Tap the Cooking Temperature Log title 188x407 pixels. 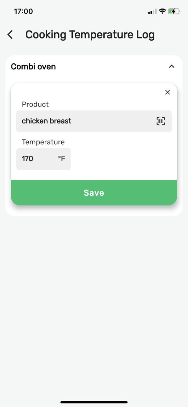point(90,35)
